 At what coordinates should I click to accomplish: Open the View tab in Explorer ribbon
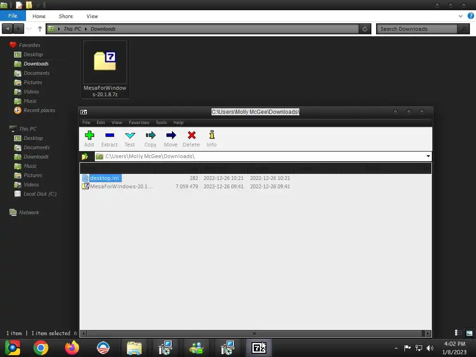(x=92, y=16)
